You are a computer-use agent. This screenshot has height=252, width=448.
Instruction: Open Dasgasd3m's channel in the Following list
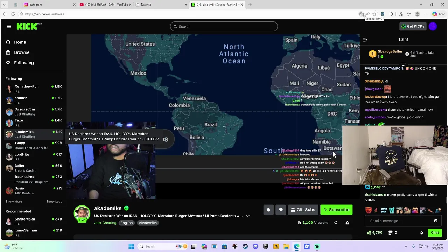pos(34,111)
